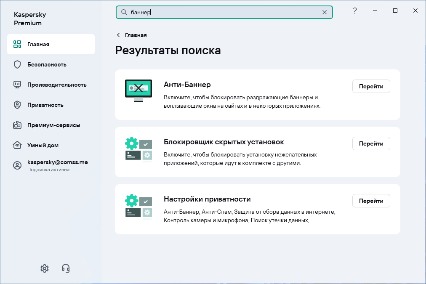This screenshot has width=426, height=284.
Task: Click description about нежелательных приложений
Action: click(240, 159)
